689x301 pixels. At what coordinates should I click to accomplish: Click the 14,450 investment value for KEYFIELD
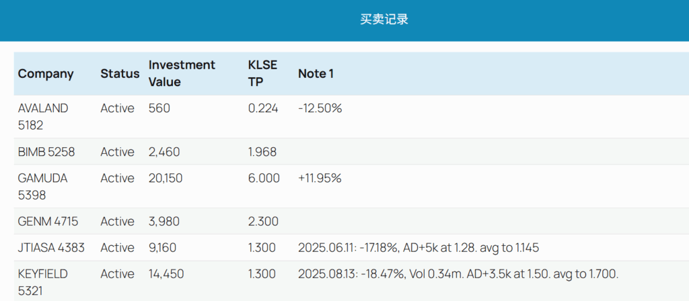pos(166,273)
